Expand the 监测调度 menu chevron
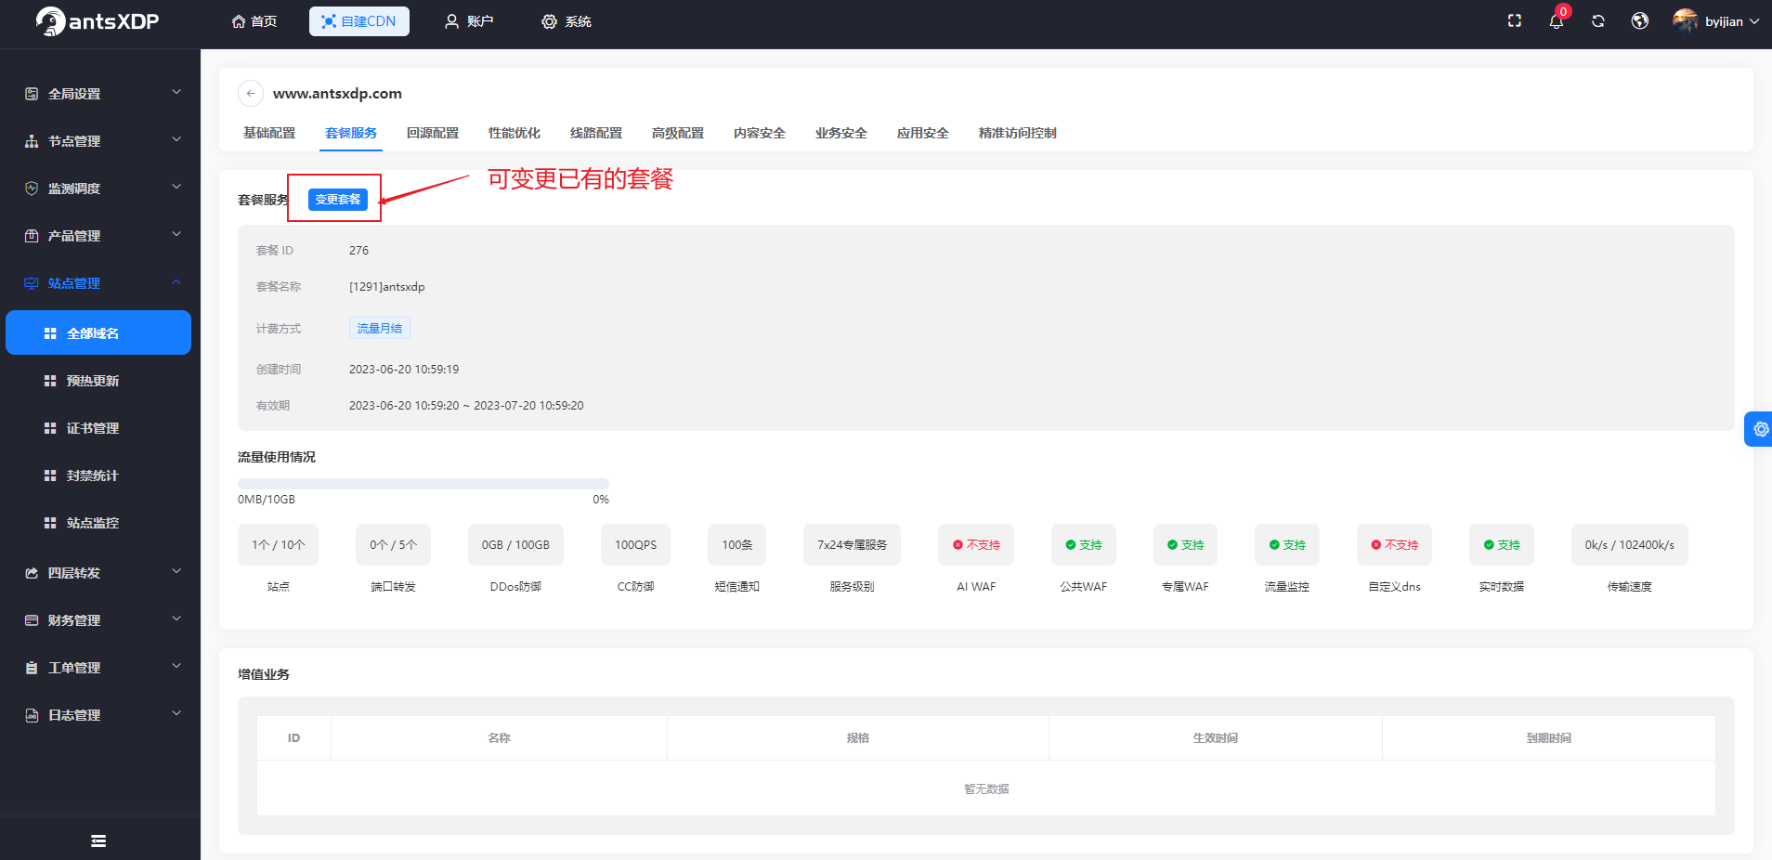The height and width of the screenshot is (860, 1772). tap(176, 187)
